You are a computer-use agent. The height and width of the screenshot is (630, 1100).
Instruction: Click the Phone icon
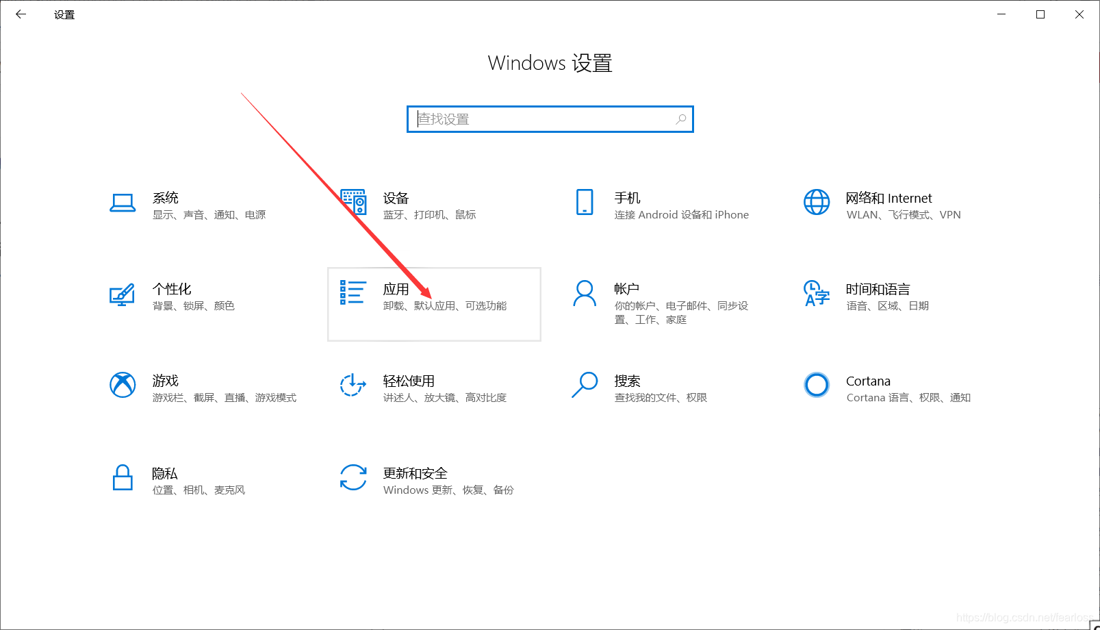(x=585, y=202)
